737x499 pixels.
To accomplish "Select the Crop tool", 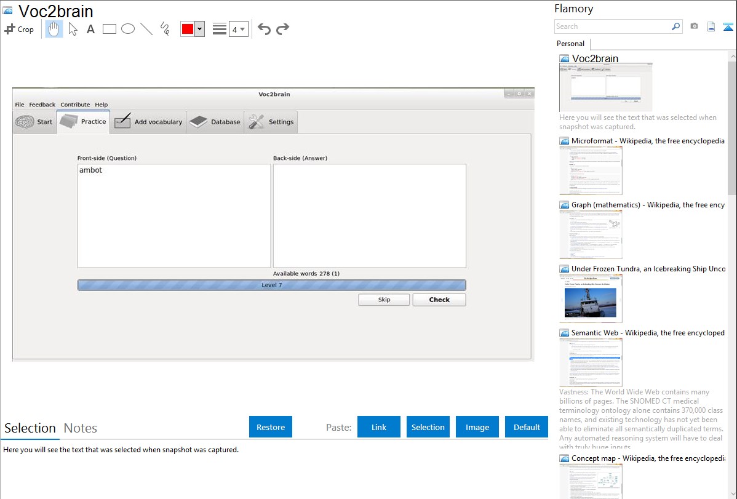I will [x=19, y=29].
